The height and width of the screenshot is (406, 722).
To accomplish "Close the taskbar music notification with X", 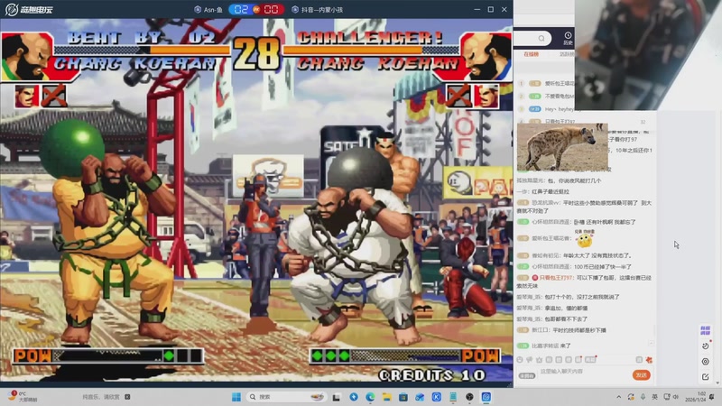I will pyautogui.click(x=127, y=397).
